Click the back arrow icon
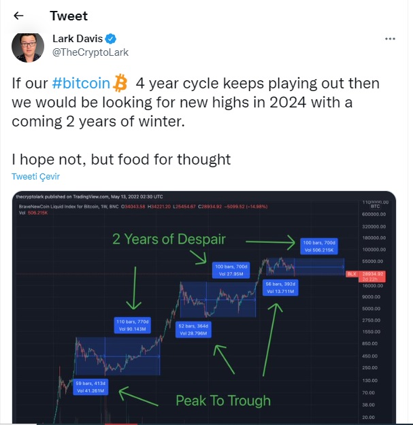 click(19, 16)
